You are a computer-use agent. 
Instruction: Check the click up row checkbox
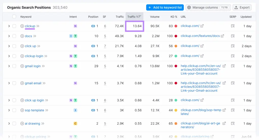click(14, 46)
